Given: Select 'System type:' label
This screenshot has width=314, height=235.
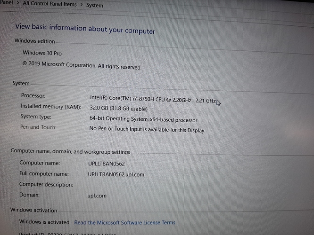Looking at the screenshot, I should click(36, 117).
